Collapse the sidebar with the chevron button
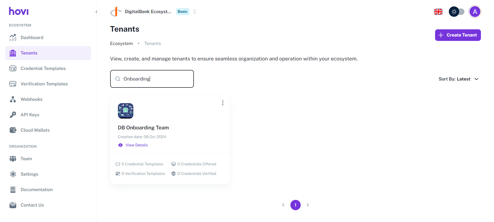Image resolution: width=494 pixels, height=222 pixels. [96, 12]
